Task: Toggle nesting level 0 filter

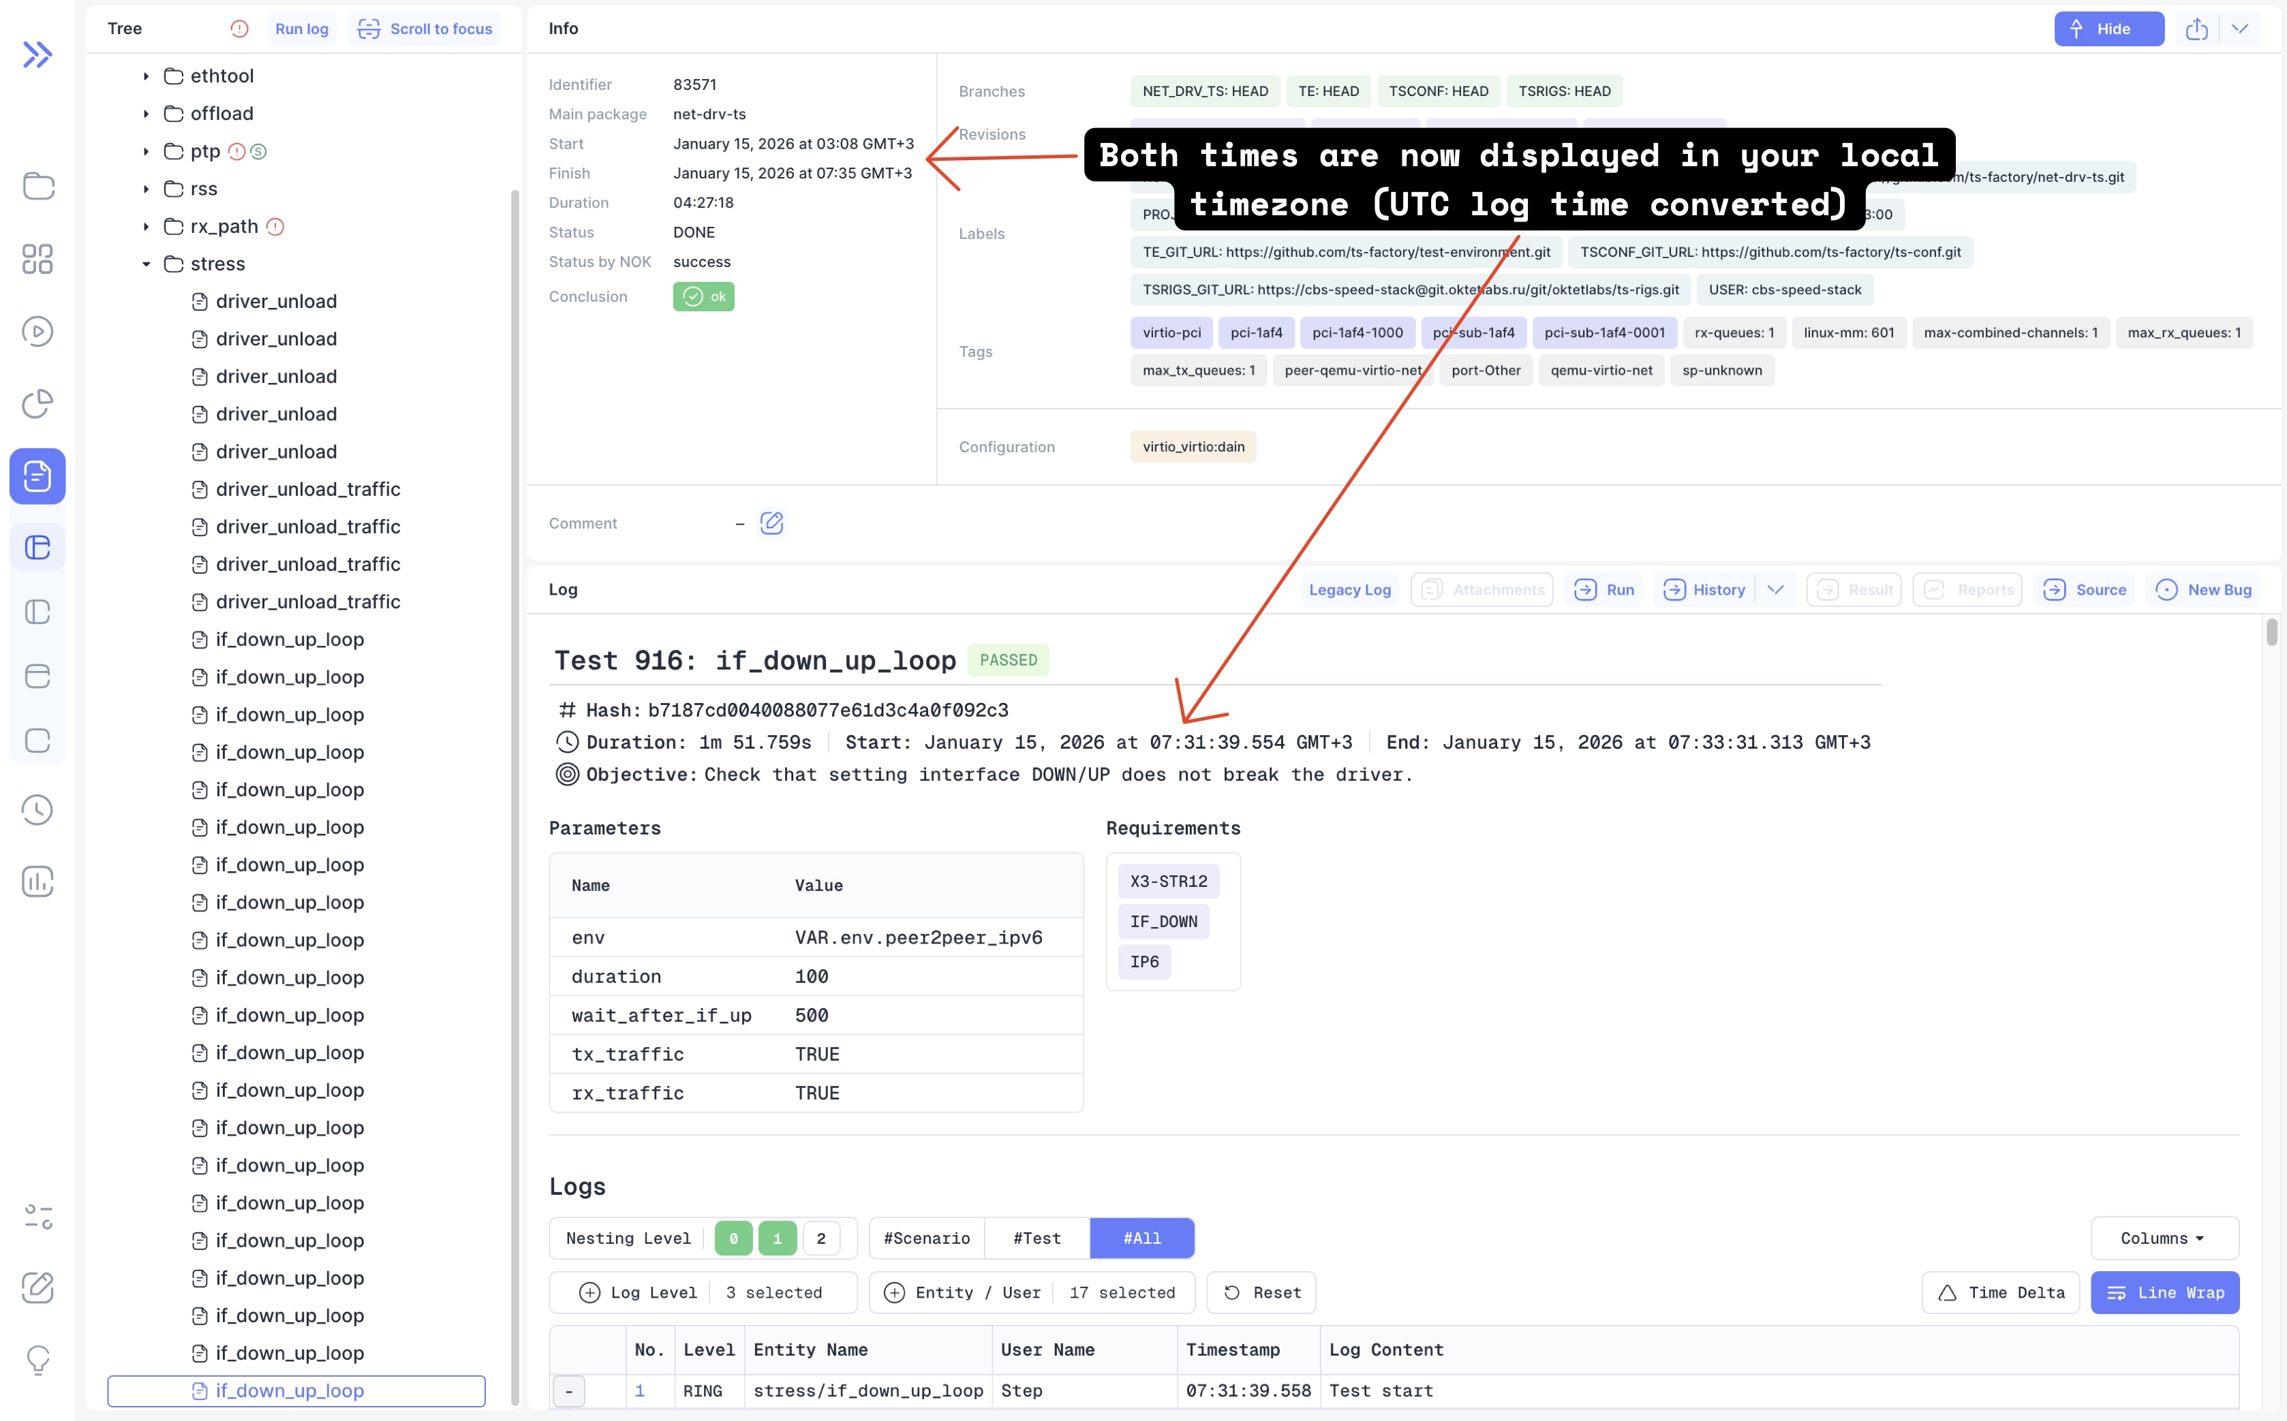Action: tap(733, 1238)
